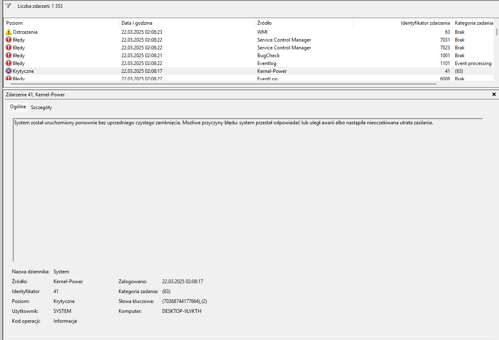Click Krytyczne value beside Poziom in details
The height and width of the screenshot is (340, 499).
64,301
